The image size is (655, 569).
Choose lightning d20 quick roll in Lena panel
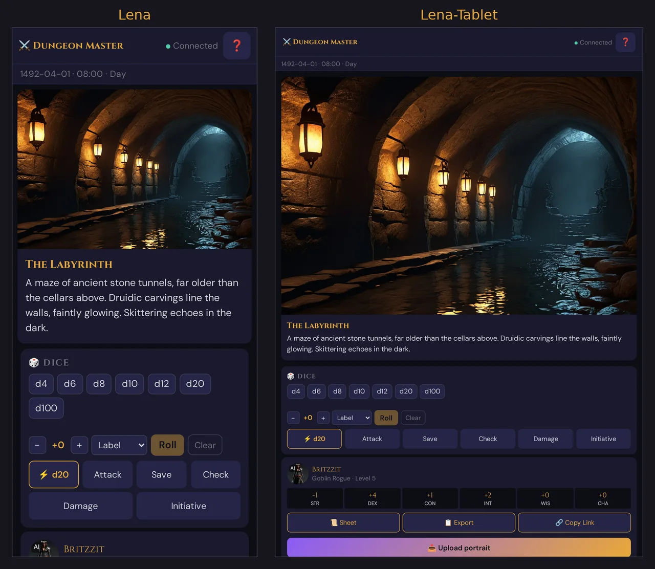point(54,475)
